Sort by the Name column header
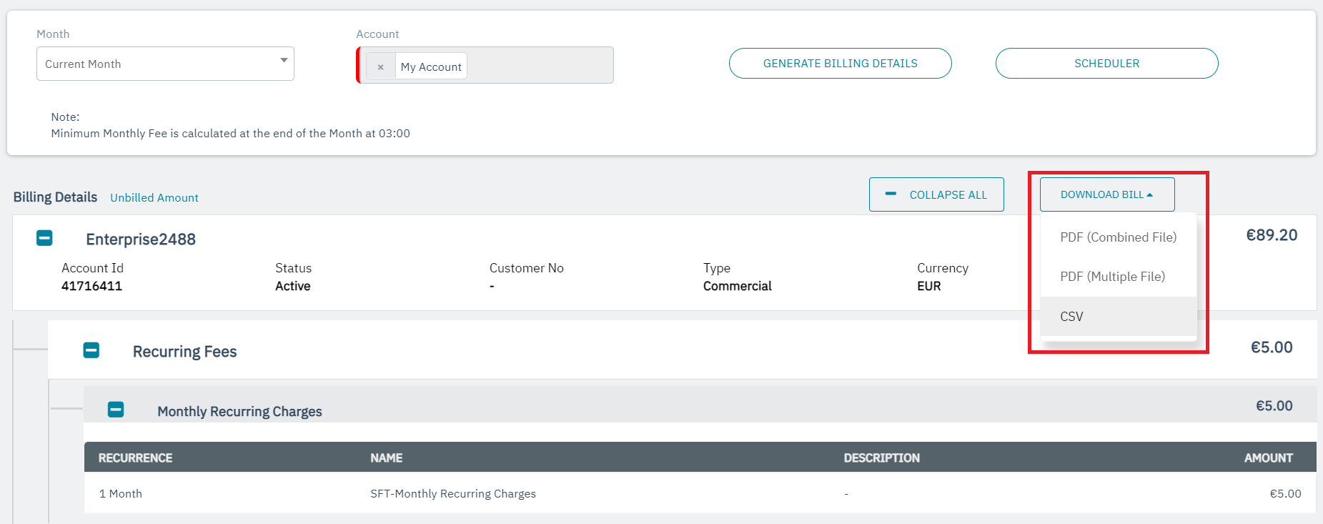The width and height of the screenshot is (1323, 524). click(386, 458)
